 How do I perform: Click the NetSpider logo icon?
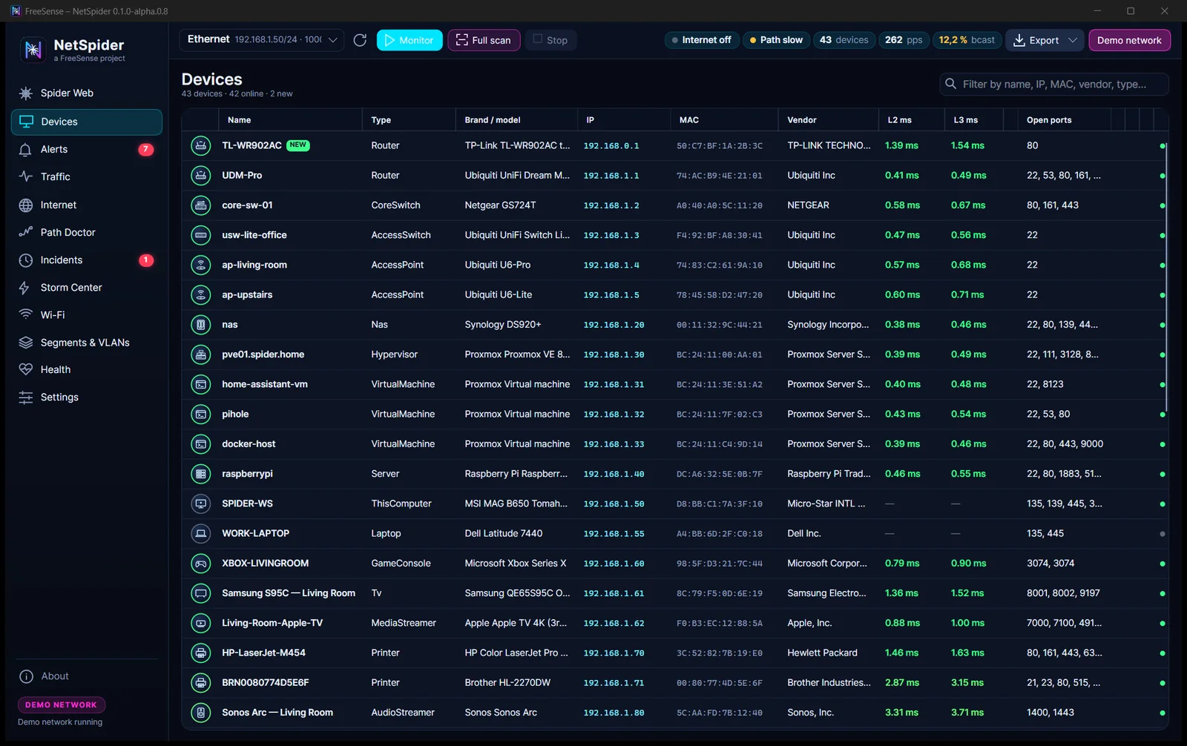coord(33,50)
